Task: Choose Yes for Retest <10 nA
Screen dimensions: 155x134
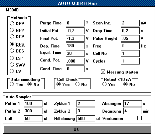Action: [104, 84]
